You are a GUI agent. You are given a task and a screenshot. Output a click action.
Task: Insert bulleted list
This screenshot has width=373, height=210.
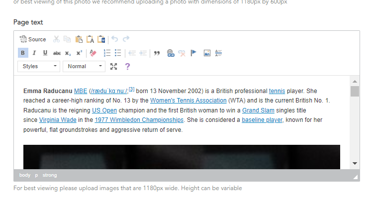118,53
